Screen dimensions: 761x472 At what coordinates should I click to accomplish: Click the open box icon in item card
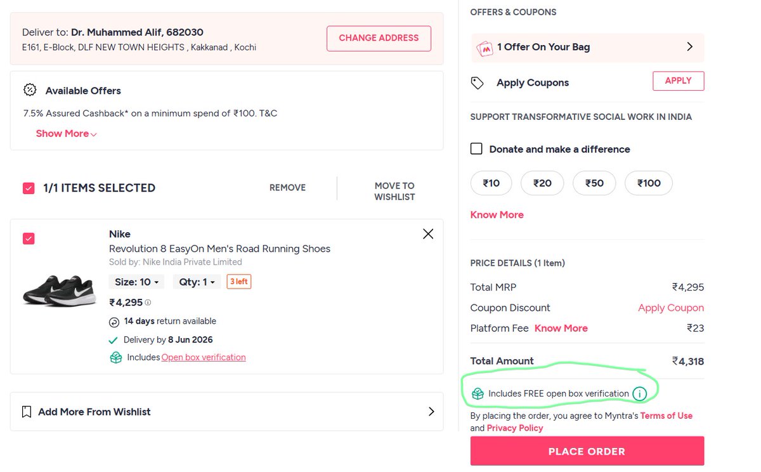[x=115, y=358]
